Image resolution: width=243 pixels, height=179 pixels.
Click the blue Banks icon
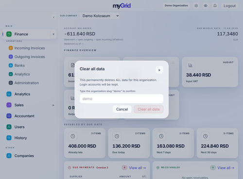coord(11,65)
